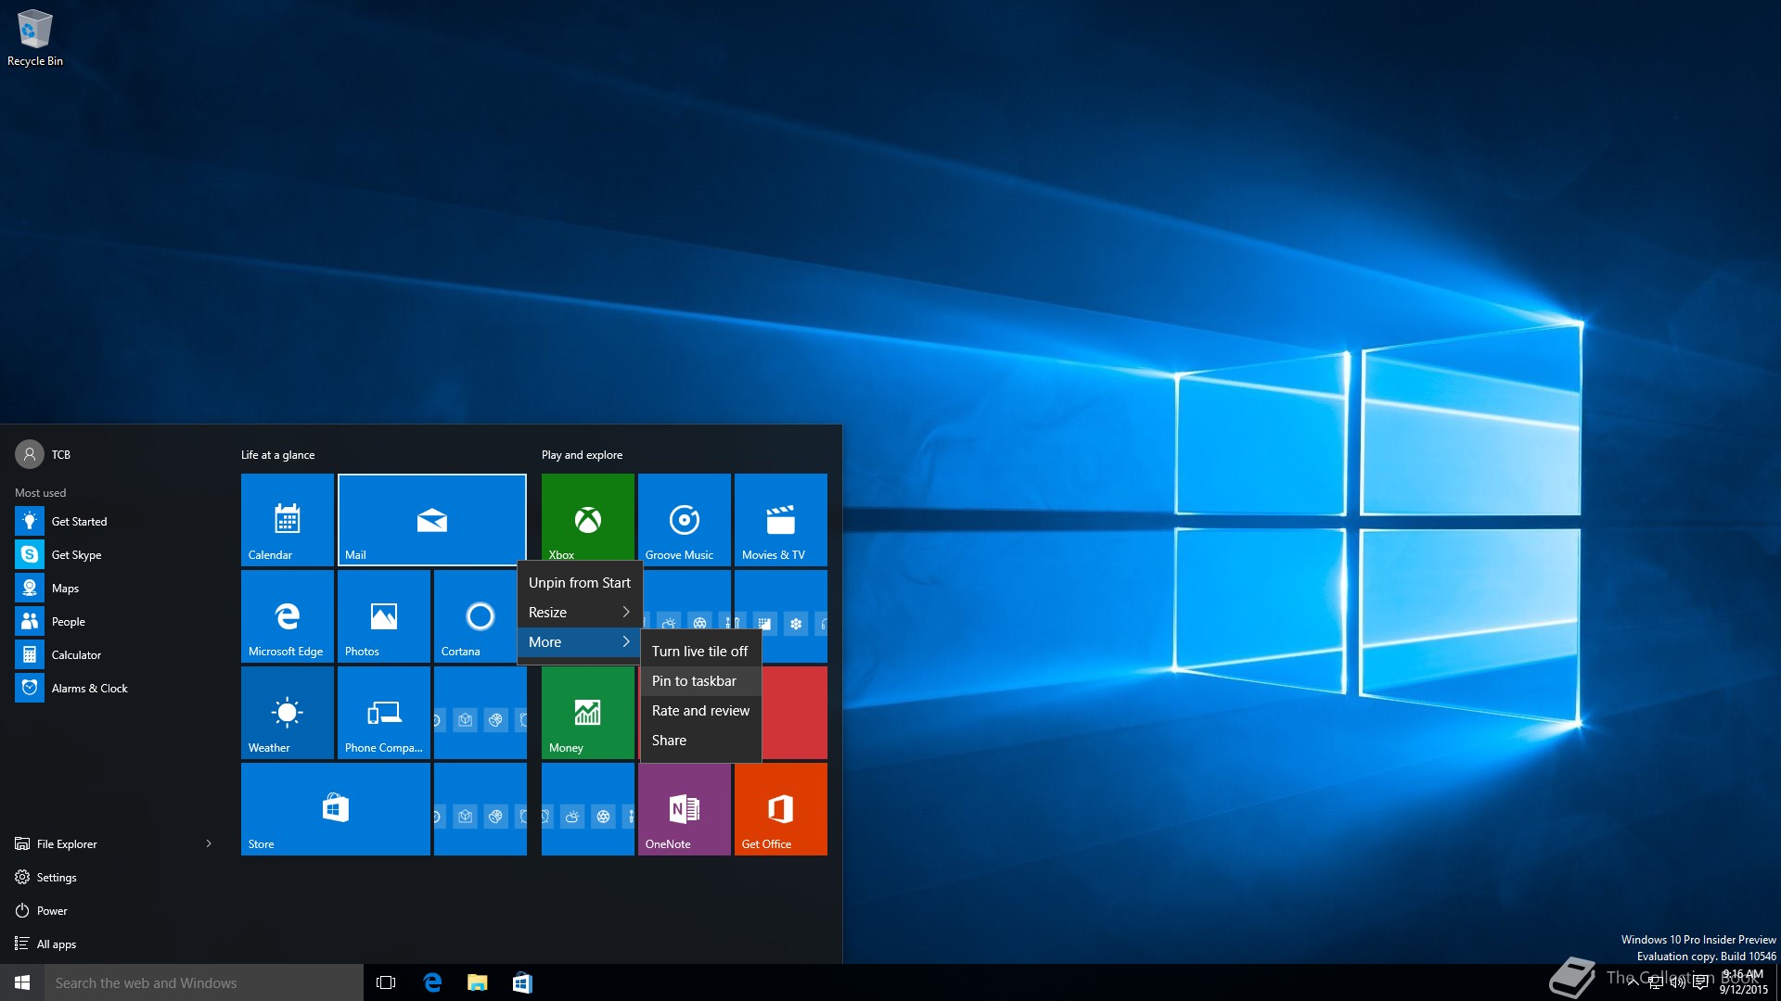Open the Store tile
Screen dimensions: 1781x1001
point(336,808)
